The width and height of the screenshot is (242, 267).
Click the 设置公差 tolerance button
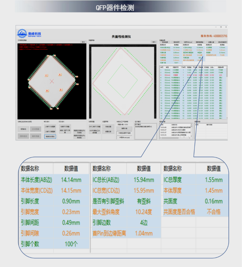(211, 42)
